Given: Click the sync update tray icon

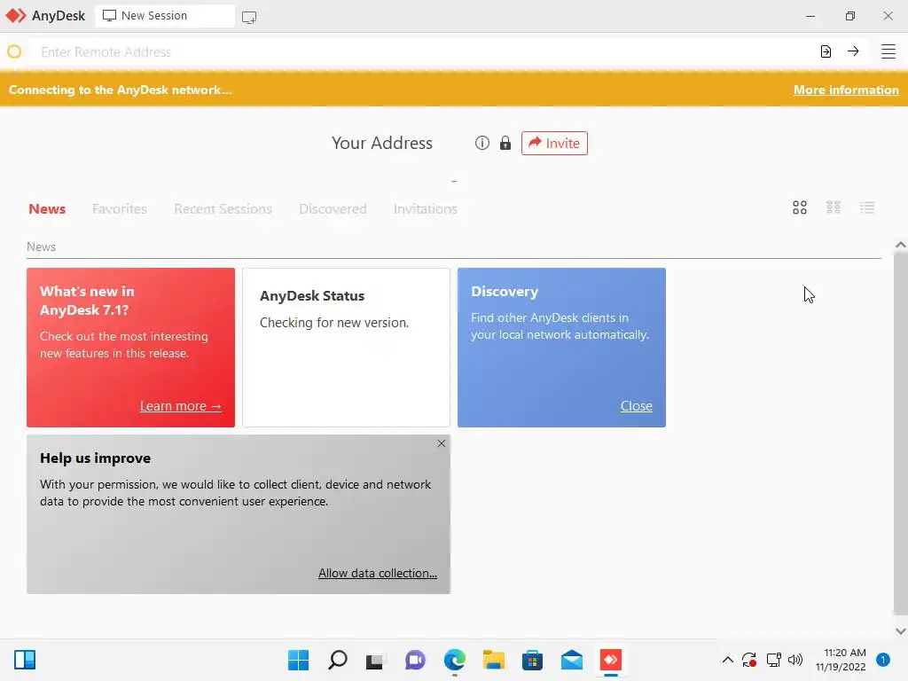Looking at the screenshot, I should 749,660.
